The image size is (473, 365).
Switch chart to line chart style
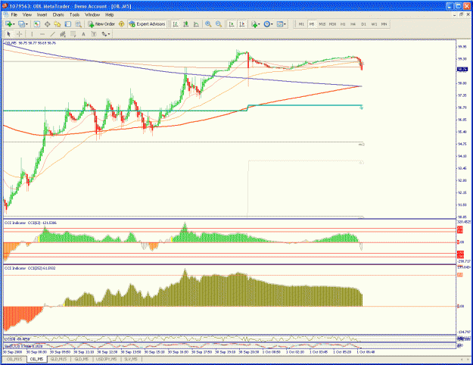pos(196,24)
